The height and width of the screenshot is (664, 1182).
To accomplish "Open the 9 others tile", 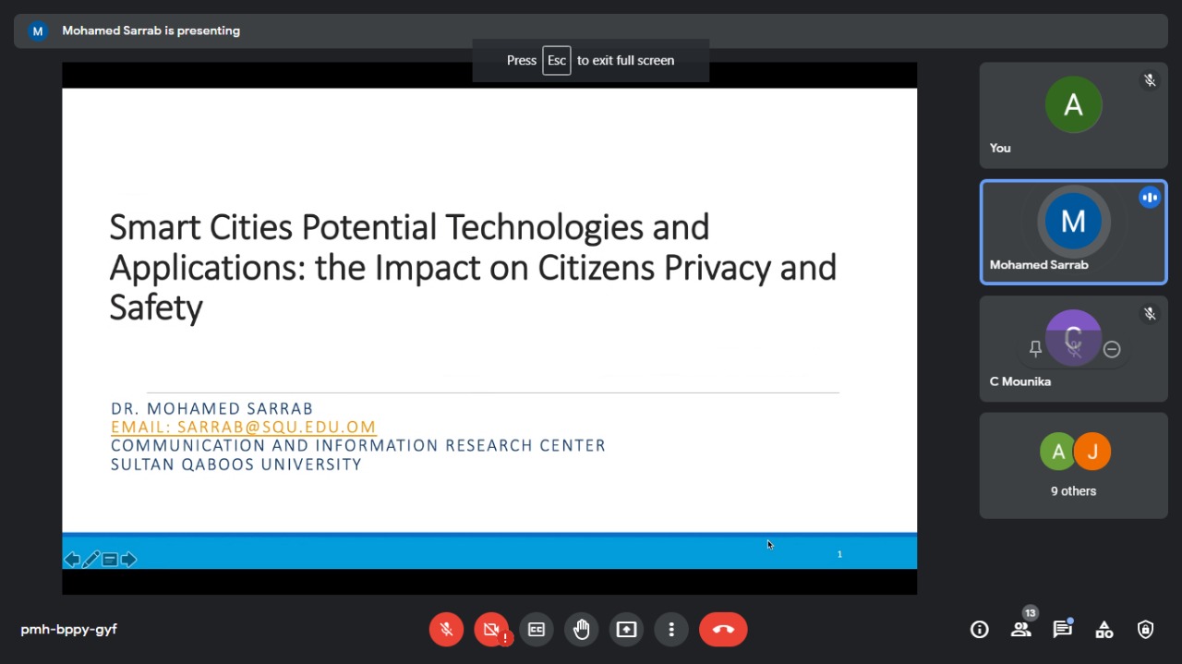I will tap(1073, 465).
